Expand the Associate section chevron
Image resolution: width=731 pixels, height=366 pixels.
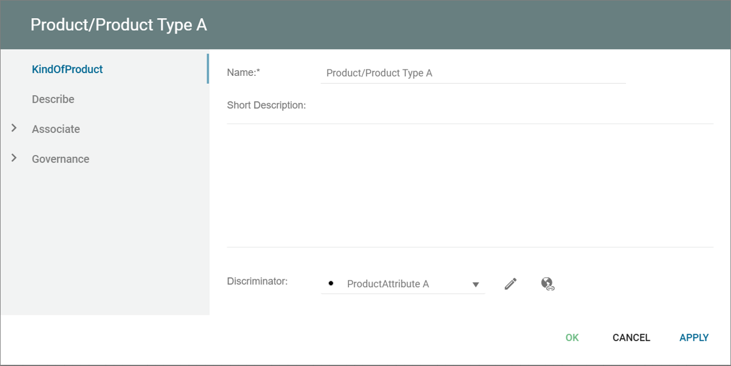(x=14, y=128)
